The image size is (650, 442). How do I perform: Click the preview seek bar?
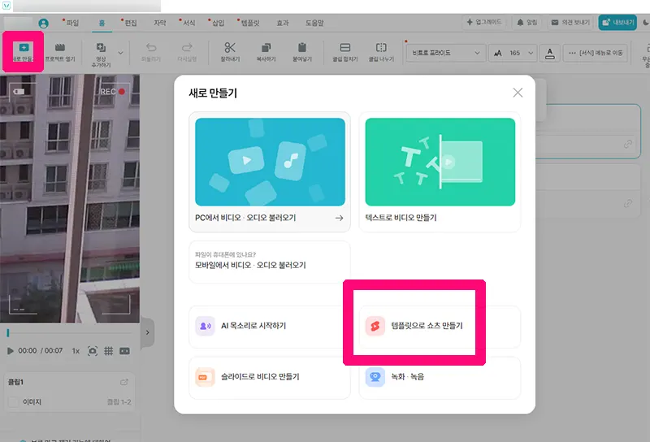(x=70, y=332)
